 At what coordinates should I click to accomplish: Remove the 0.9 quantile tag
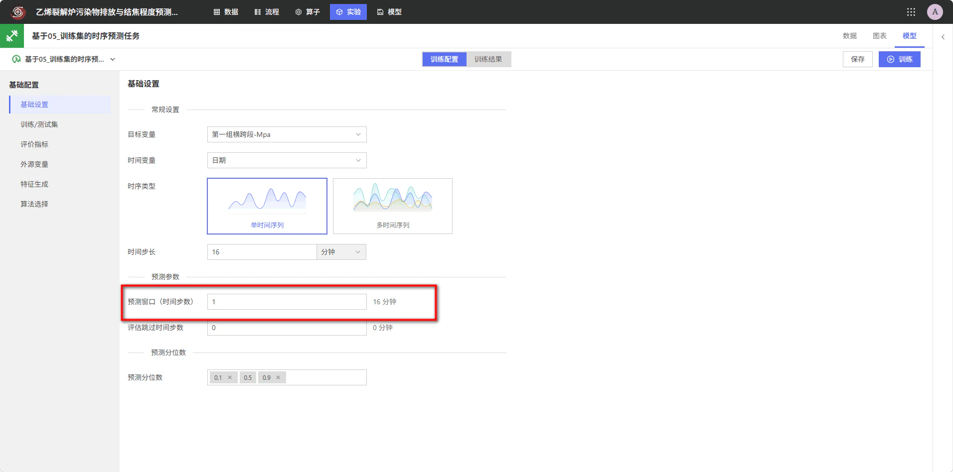pyautogui.click(x=278, y=377)
